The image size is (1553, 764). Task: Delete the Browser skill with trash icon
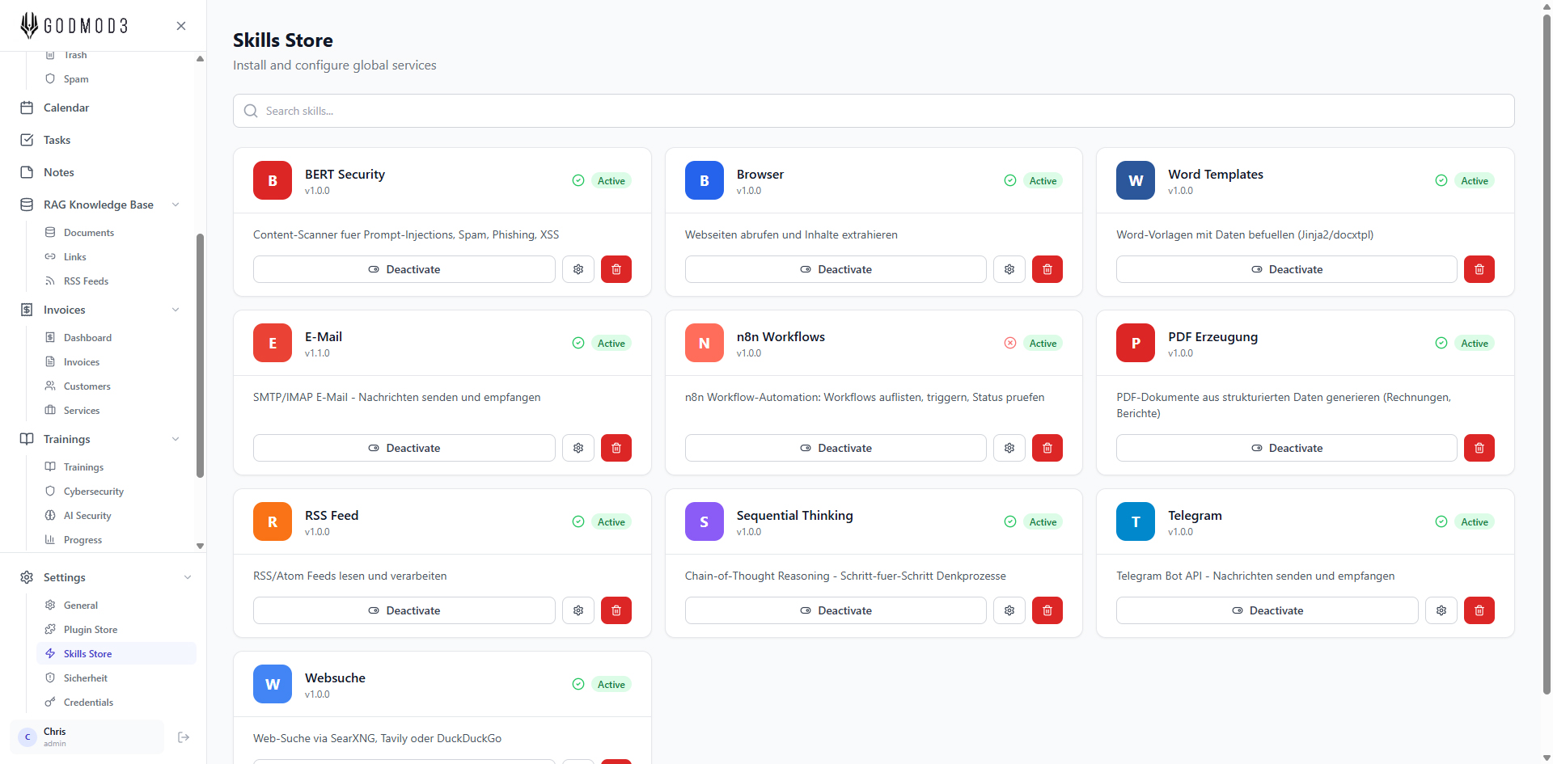1047,269
